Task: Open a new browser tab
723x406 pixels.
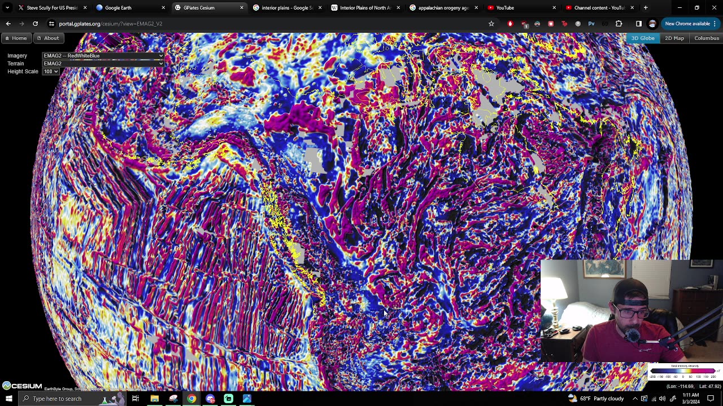Action: pyautogui.click(x=646, y=8)
